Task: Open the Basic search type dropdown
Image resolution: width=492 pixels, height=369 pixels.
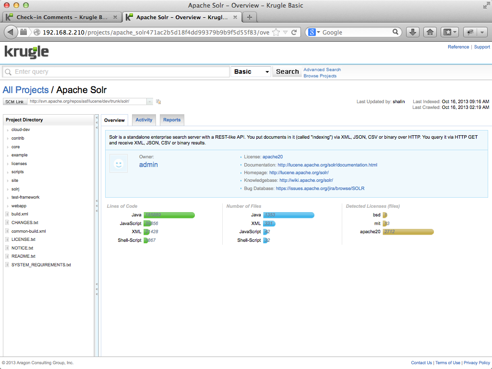Action: (251, 71)
